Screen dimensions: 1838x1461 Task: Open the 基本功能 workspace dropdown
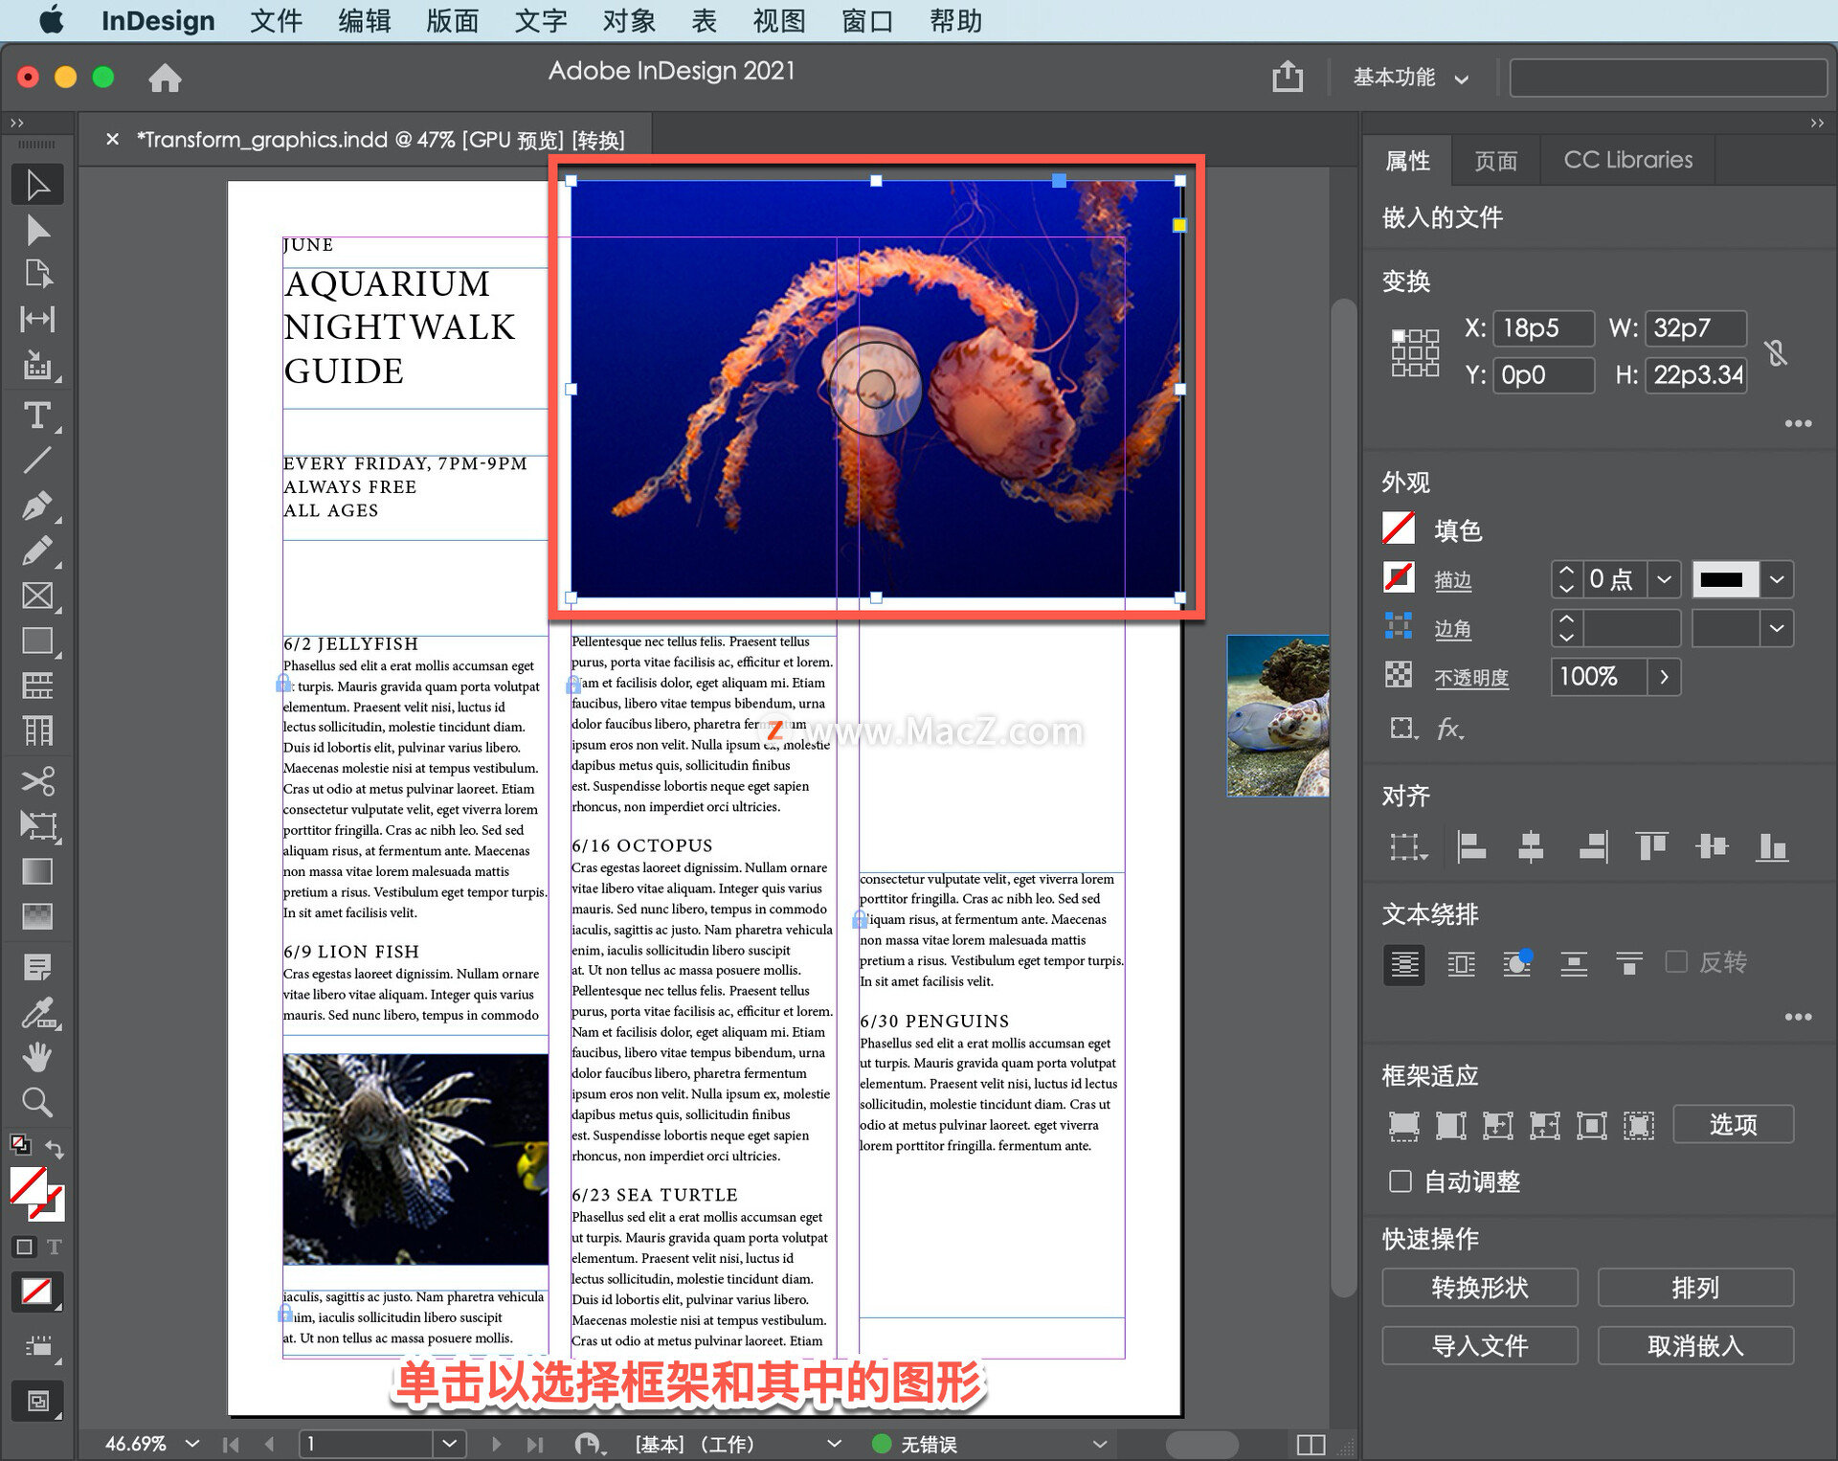1409,78
